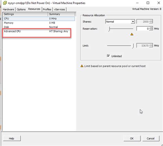Click the Cancel button

tap(151, 138)
